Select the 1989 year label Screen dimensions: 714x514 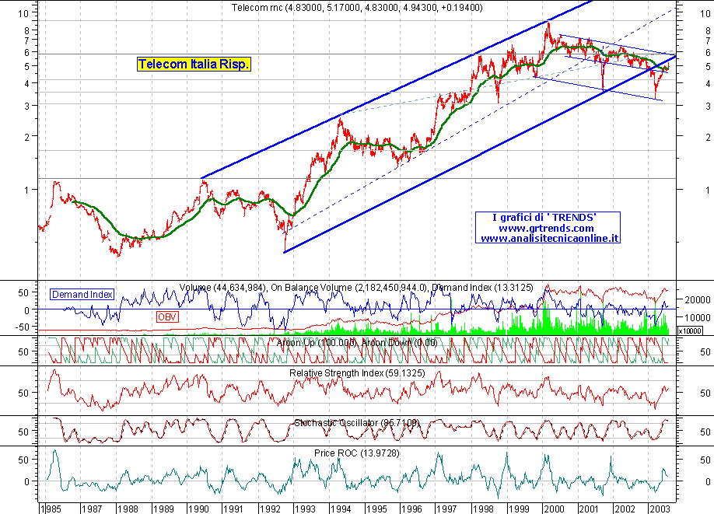coord(163,509)
